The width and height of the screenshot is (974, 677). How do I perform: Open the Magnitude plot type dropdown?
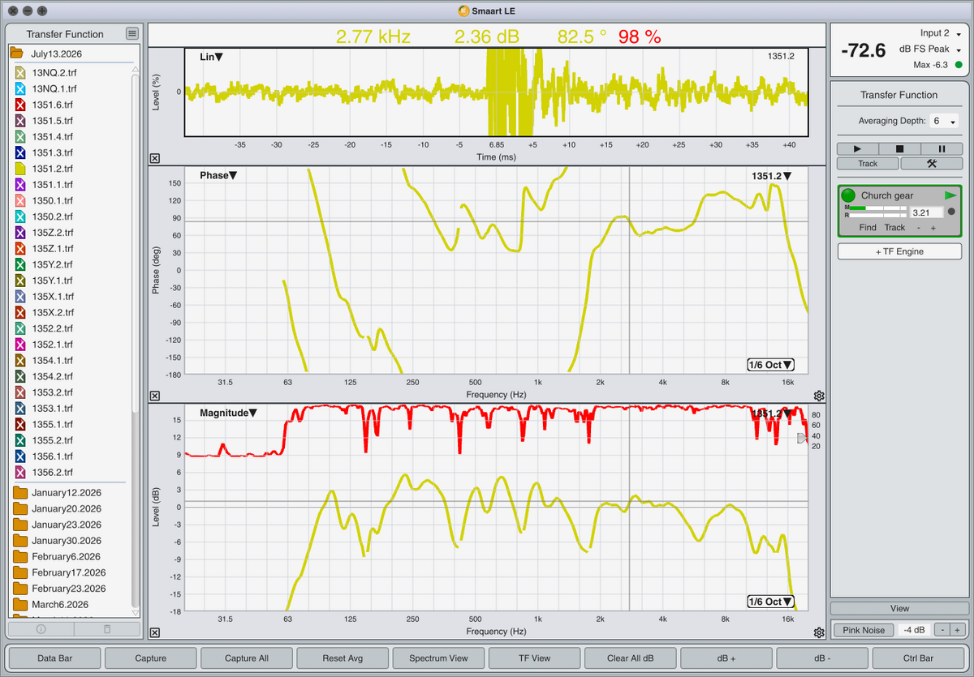(228, 413)
